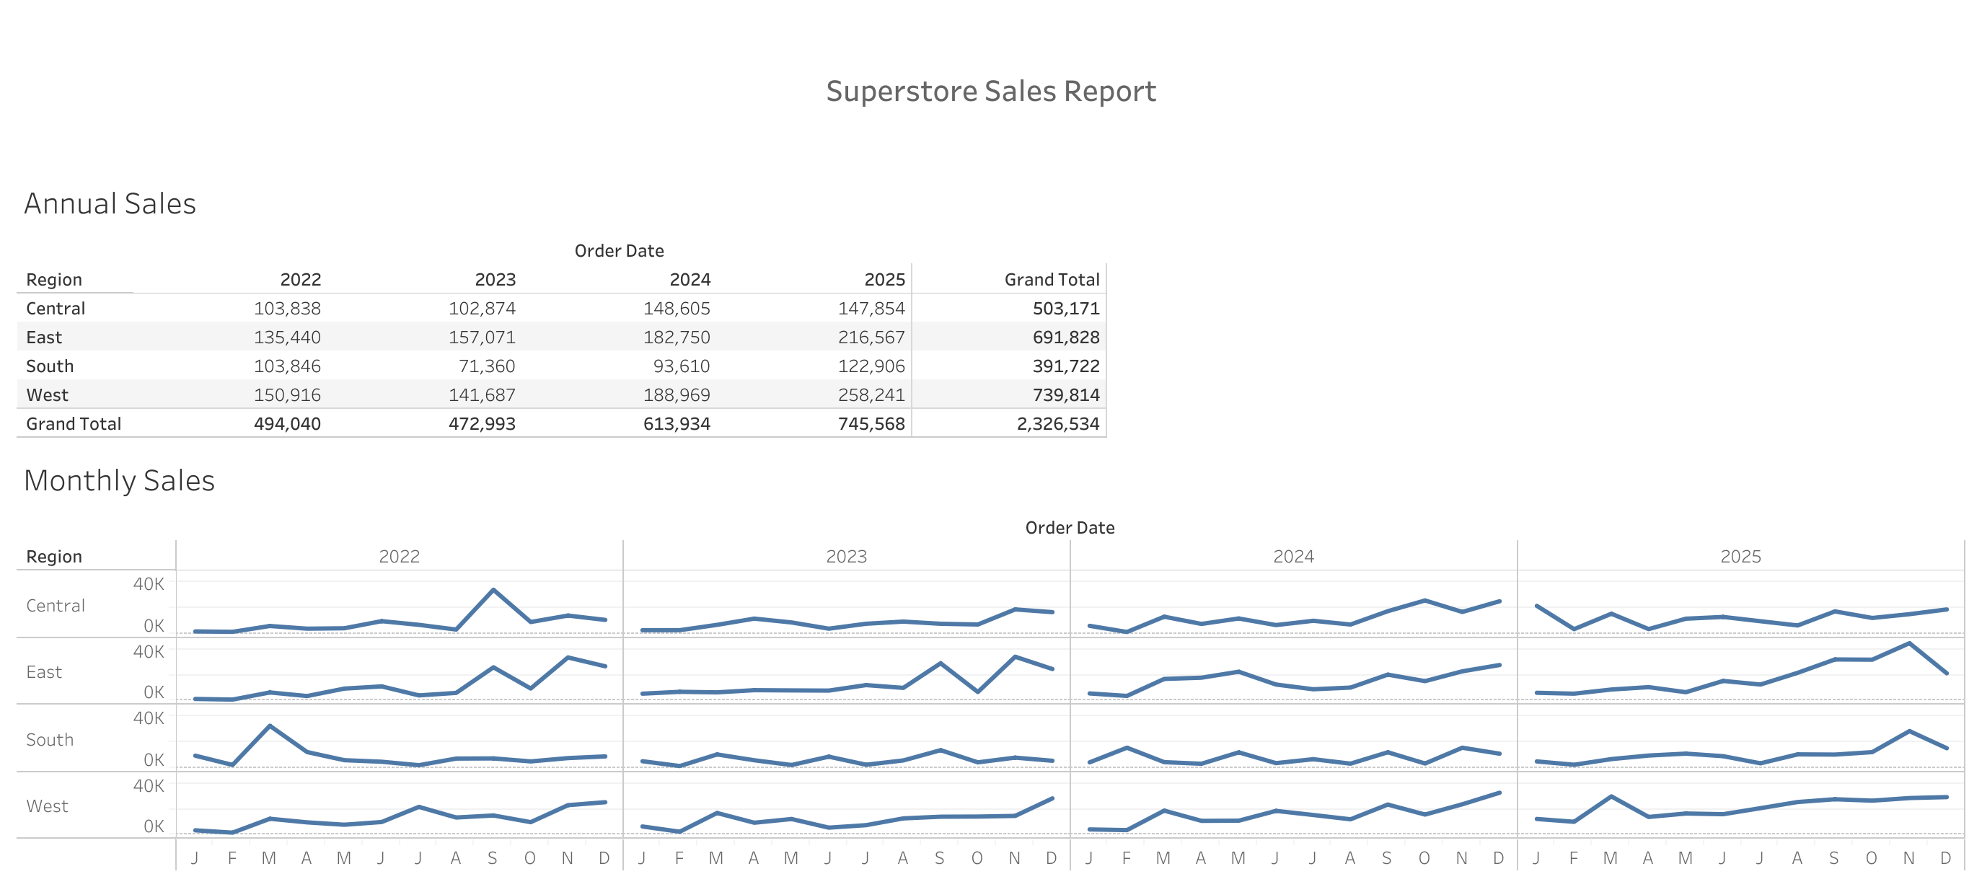Click the Grand Total row label
The image size is (1982, 887).
pyautogui.click(x=74, y=424)
